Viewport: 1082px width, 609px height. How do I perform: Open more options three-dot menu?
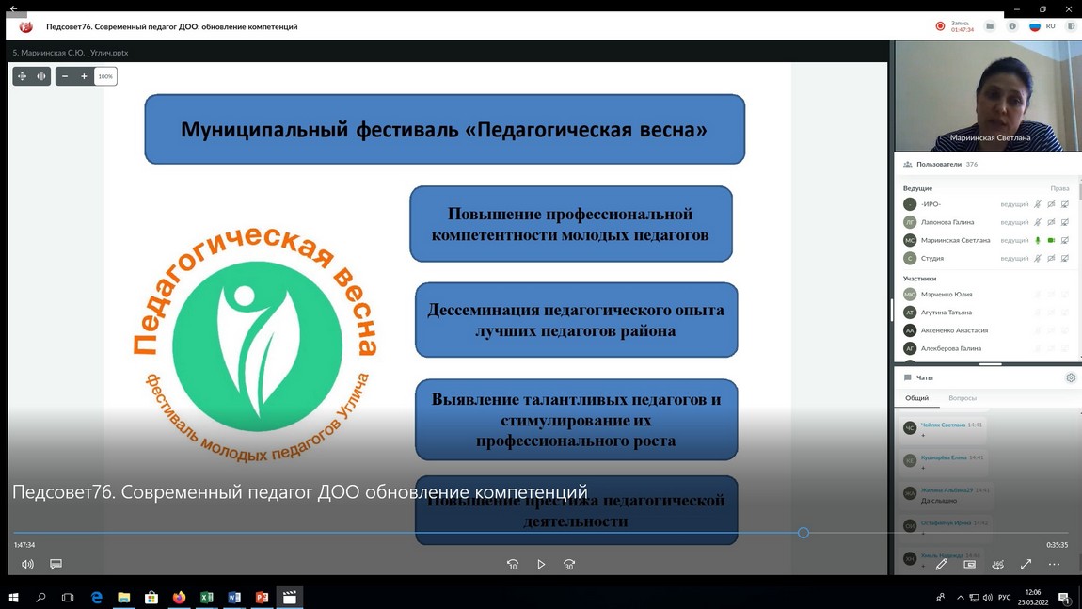click(1054, 564)
